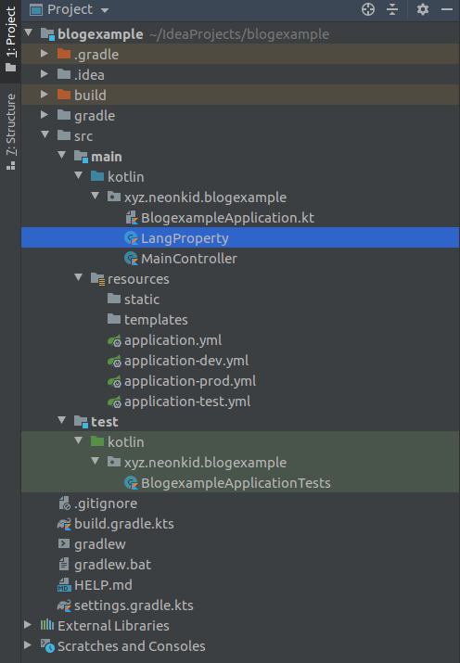Click the blue kotlin source root icon under main

coord(97,176)
